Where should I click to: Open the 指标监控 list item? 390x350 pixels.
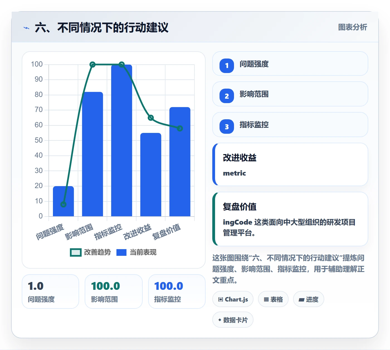[290, 125]
